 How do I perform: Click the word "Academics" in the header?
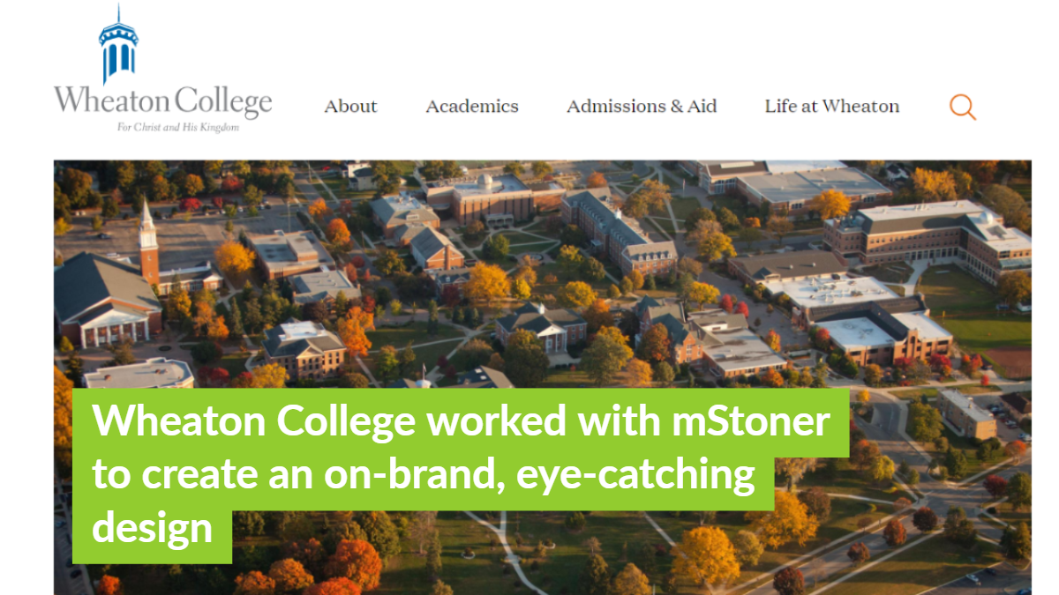pos(471,107)
